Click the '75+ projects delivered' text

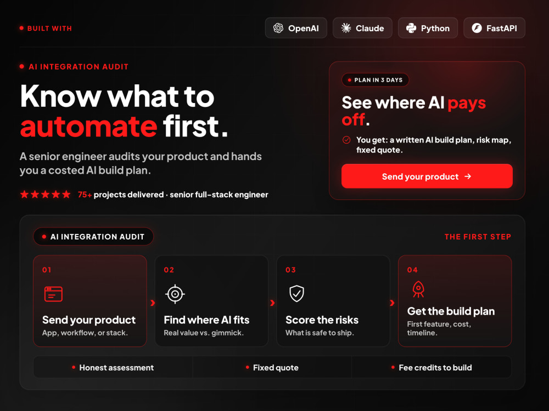pos(120,195)
